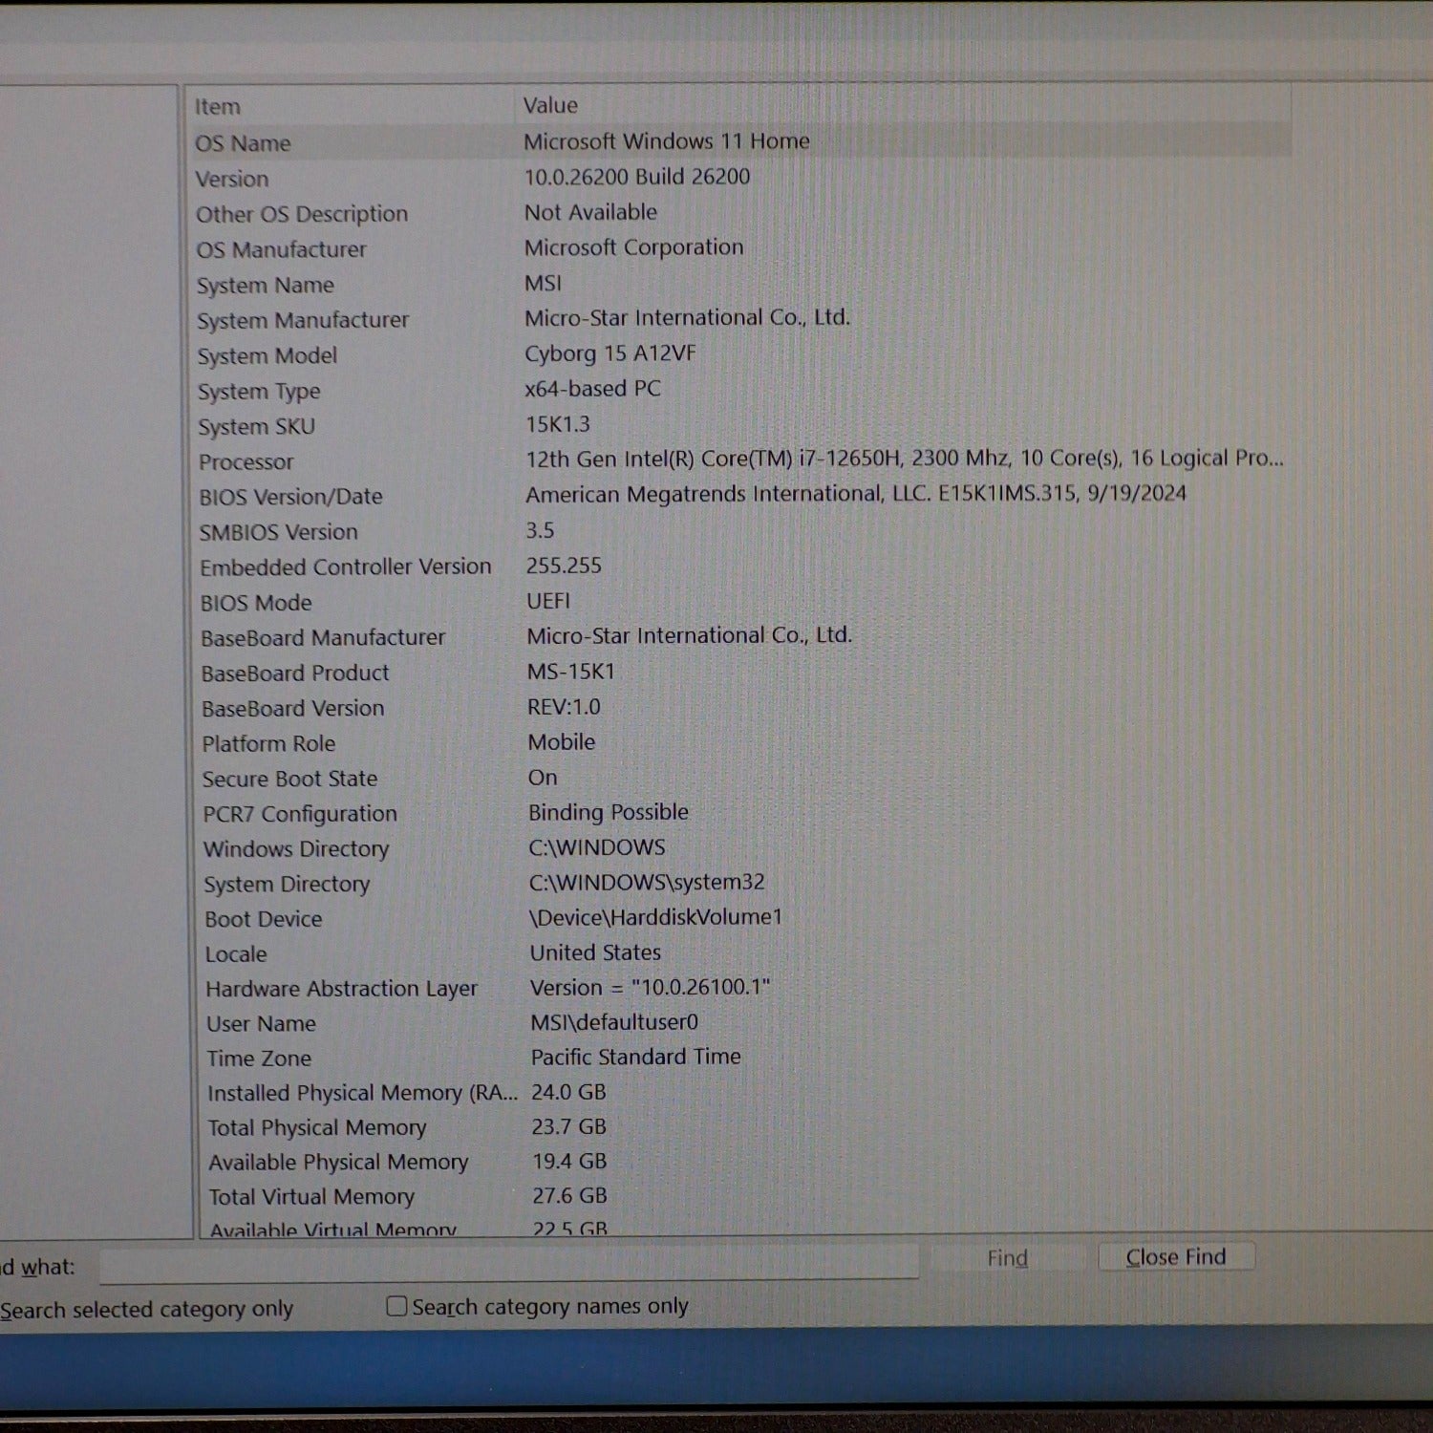Select the Total Virtual Memory row
Viewport: 1433px width, 1433px height.
(311, 1197)
